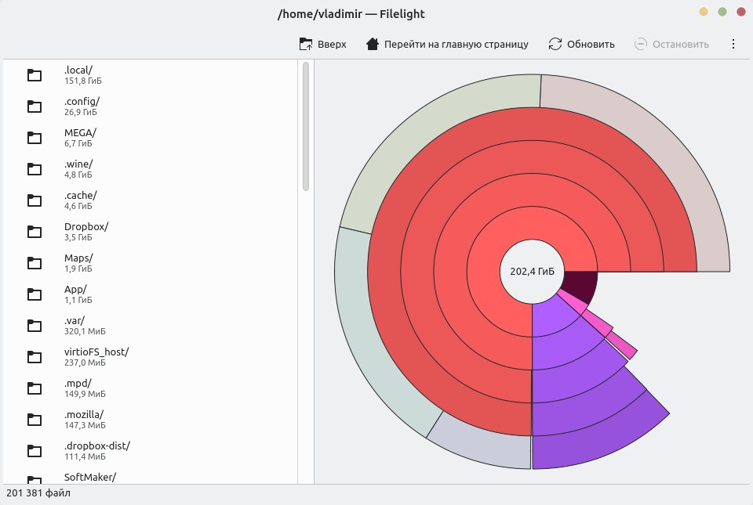Click the folder list vertical scrollbar
The image size is (753, 505).
pyautogui.click(x=306, y=125)
